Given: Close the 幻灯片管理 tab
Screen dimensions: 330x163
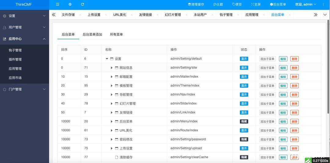Looking at the screenshot, I should pyautogui.click(x=186, y=15).
